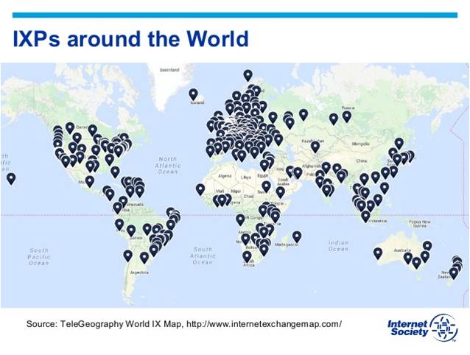This screenshot has width=470, height=355.
Task: Click the pin left of Russia label
Action: pyautogui.click(x=334, y=118)
